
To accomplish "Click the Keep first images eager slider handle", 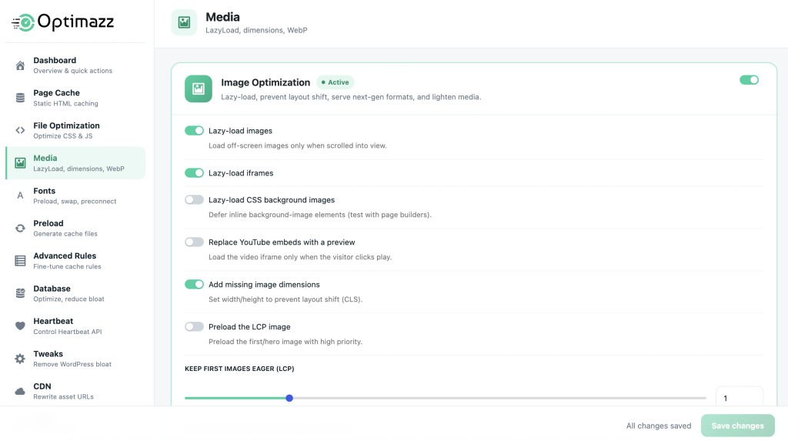I will (289, 398).
